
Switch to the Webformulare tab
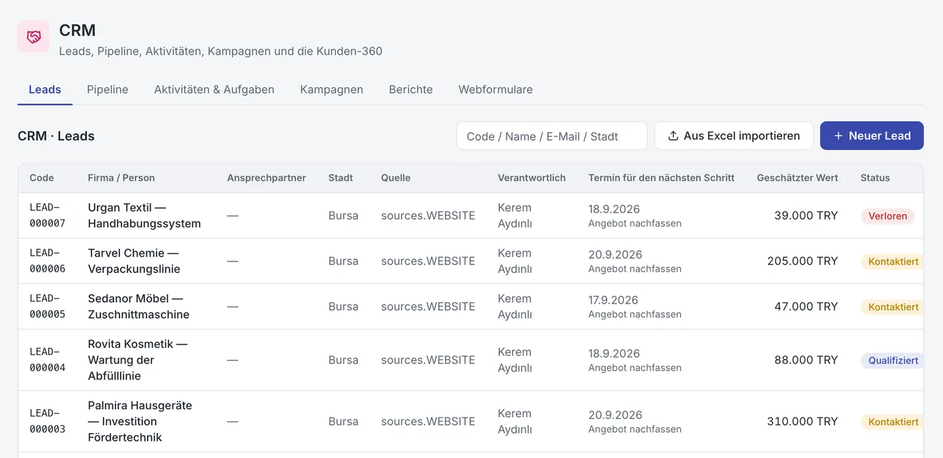[496, 89]
